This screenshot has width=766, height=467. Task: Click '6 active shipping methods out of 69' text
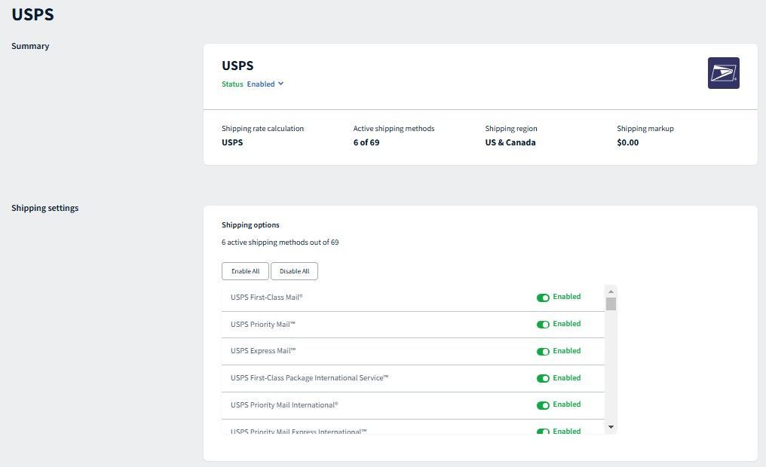coord(280,243)
